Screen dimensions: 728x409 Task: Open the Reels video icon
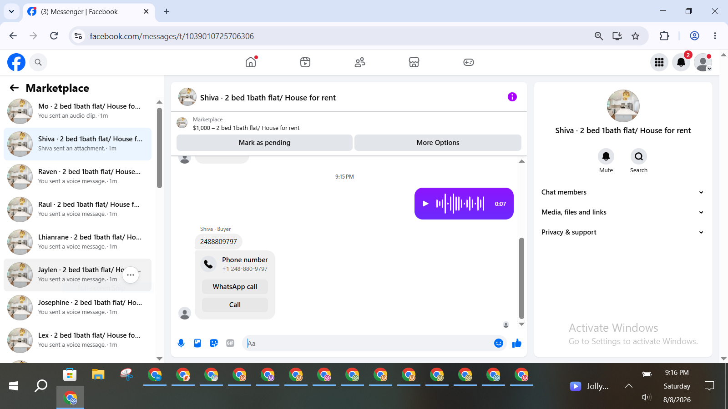pos(305,62)
